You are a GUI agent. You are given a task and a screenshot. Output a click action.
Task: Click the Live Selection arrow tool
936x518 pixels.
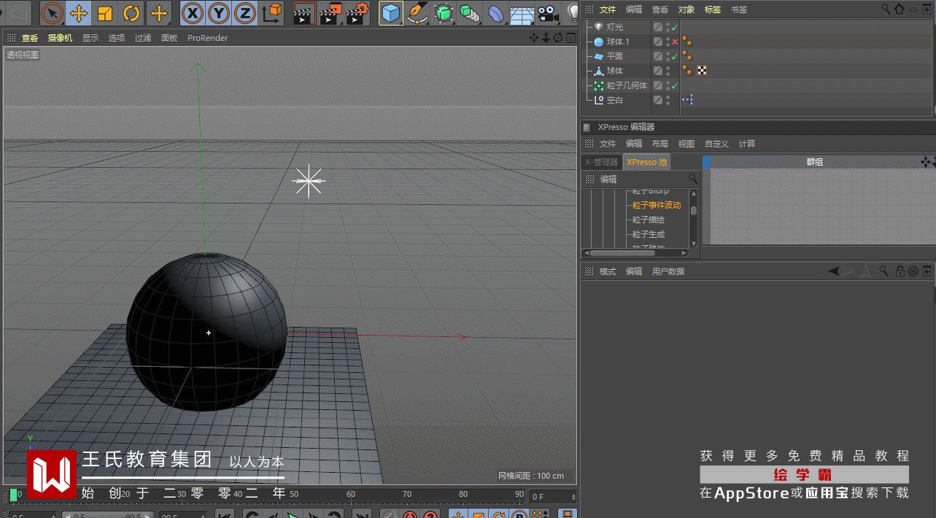[x=52, y=13]
